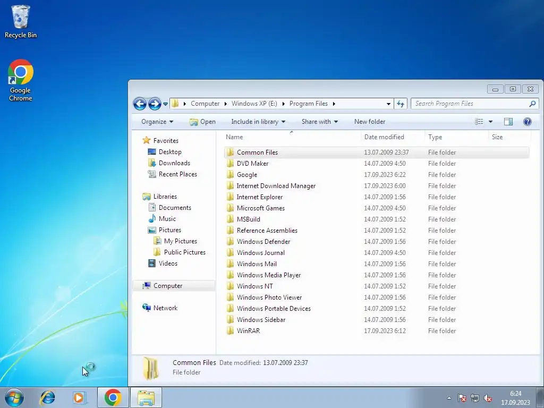Image resolution: width=544 pixels, height=408 pixels.
Task: Expand arrow after Windows XP (E:) breadcrumb
Action: 284,104
